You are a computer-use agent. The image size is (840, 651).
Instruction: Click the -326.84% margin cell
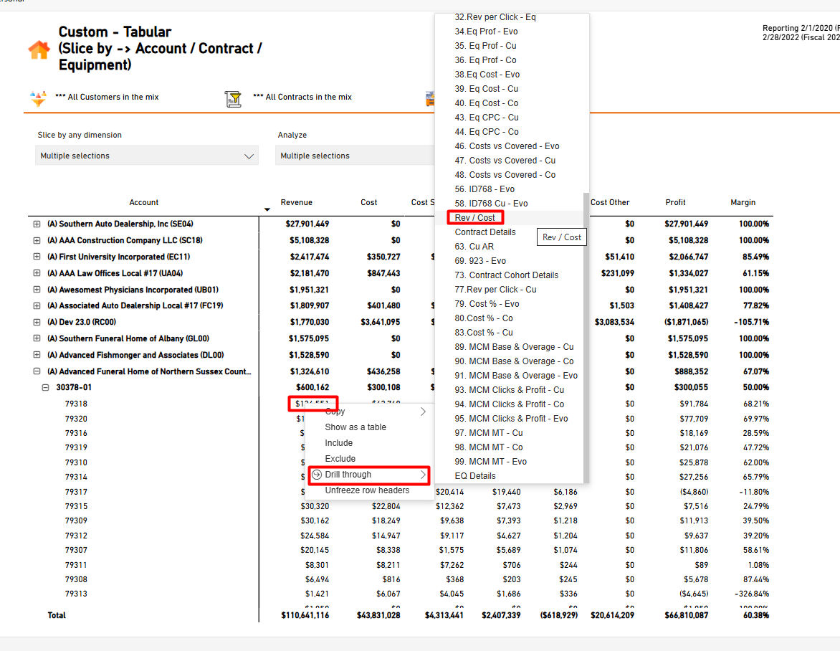751,594
